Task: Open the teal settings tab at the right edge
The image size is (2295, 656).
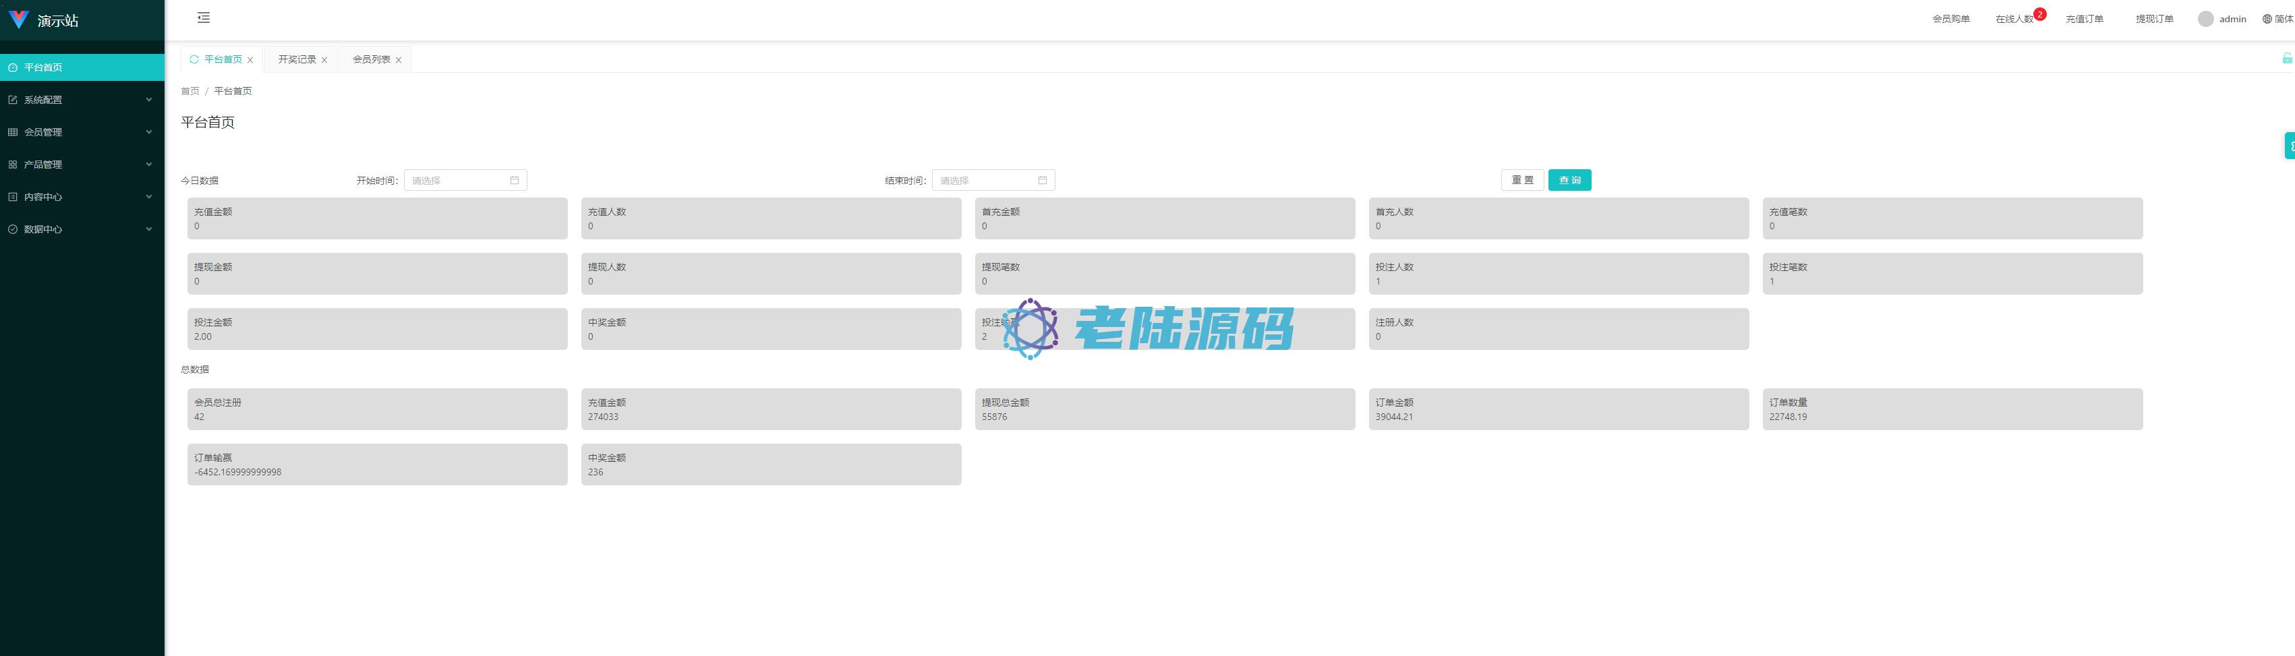Action: [2289, 145]
